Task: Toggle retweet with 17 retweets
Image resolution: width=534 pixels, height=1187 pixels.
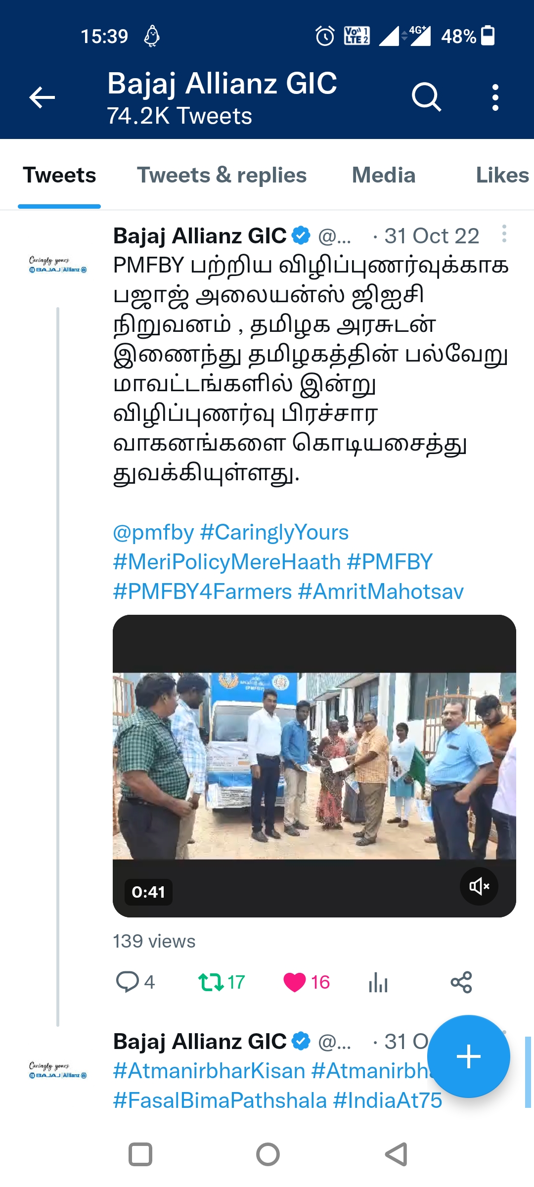Action: pos(222,982)
